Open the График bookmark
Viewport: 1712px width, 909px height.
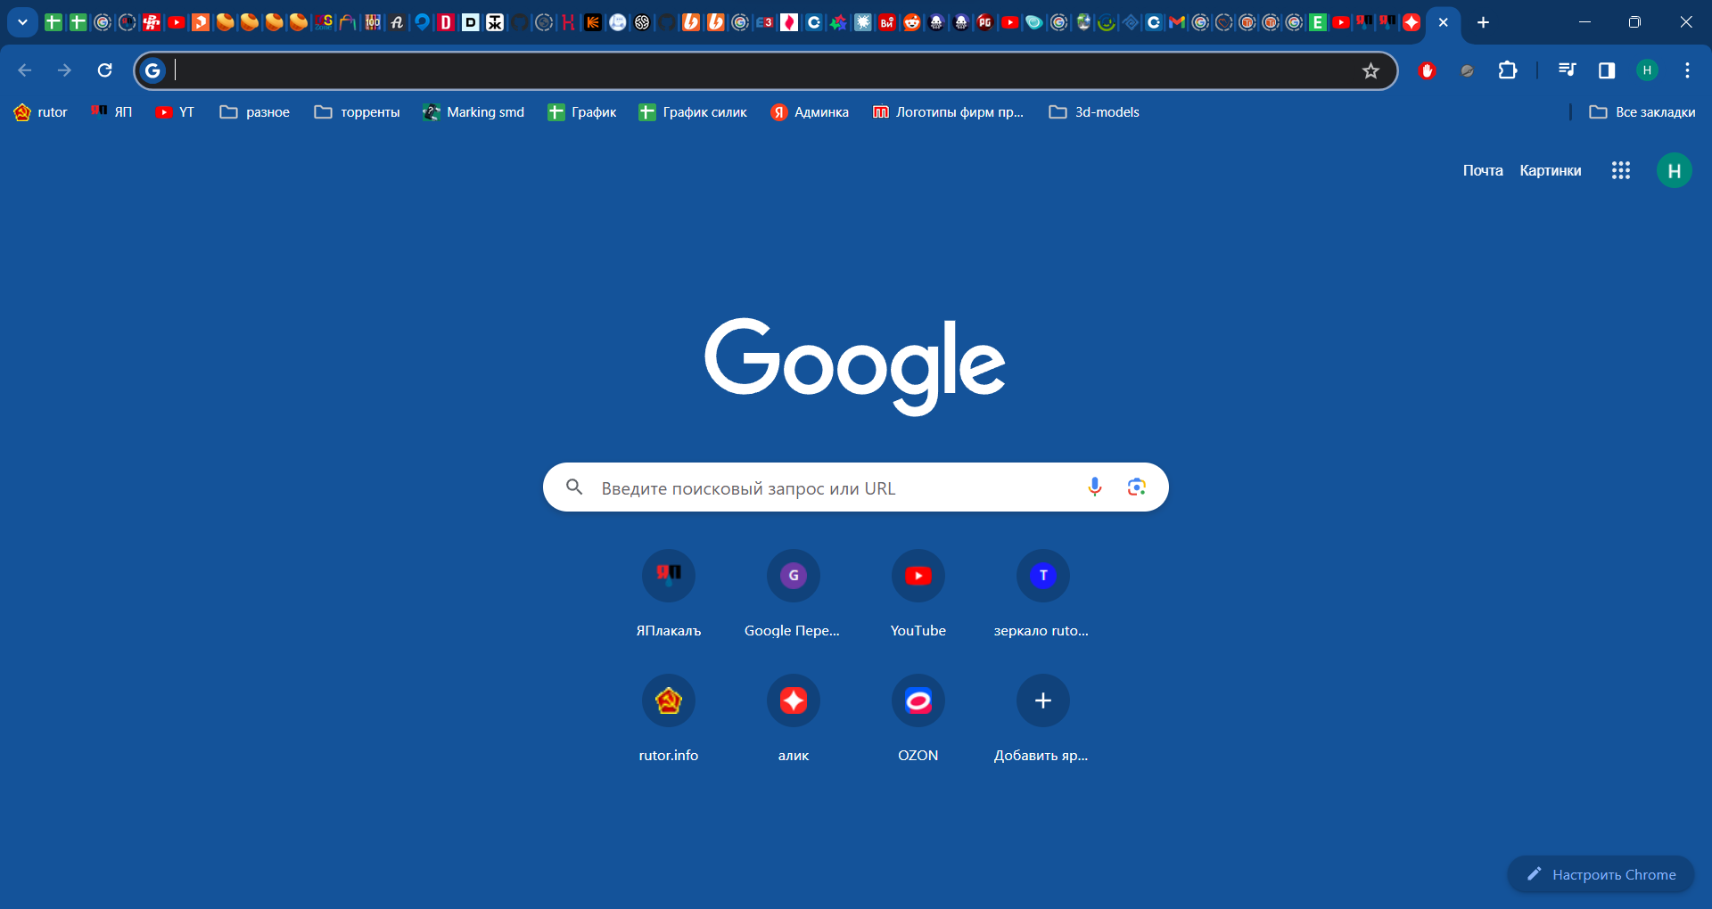tap(582, 112)
